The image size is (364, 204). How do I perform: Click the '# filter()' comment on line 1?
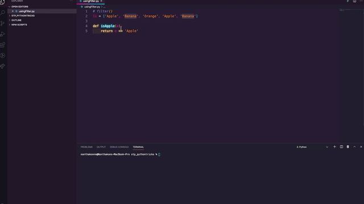[102, 11]
